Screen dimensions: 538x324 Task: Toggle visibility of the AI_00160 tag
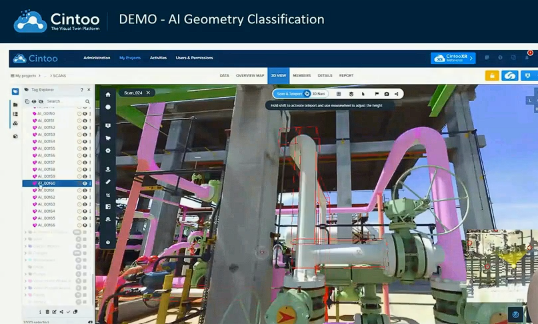click(85, 184)
